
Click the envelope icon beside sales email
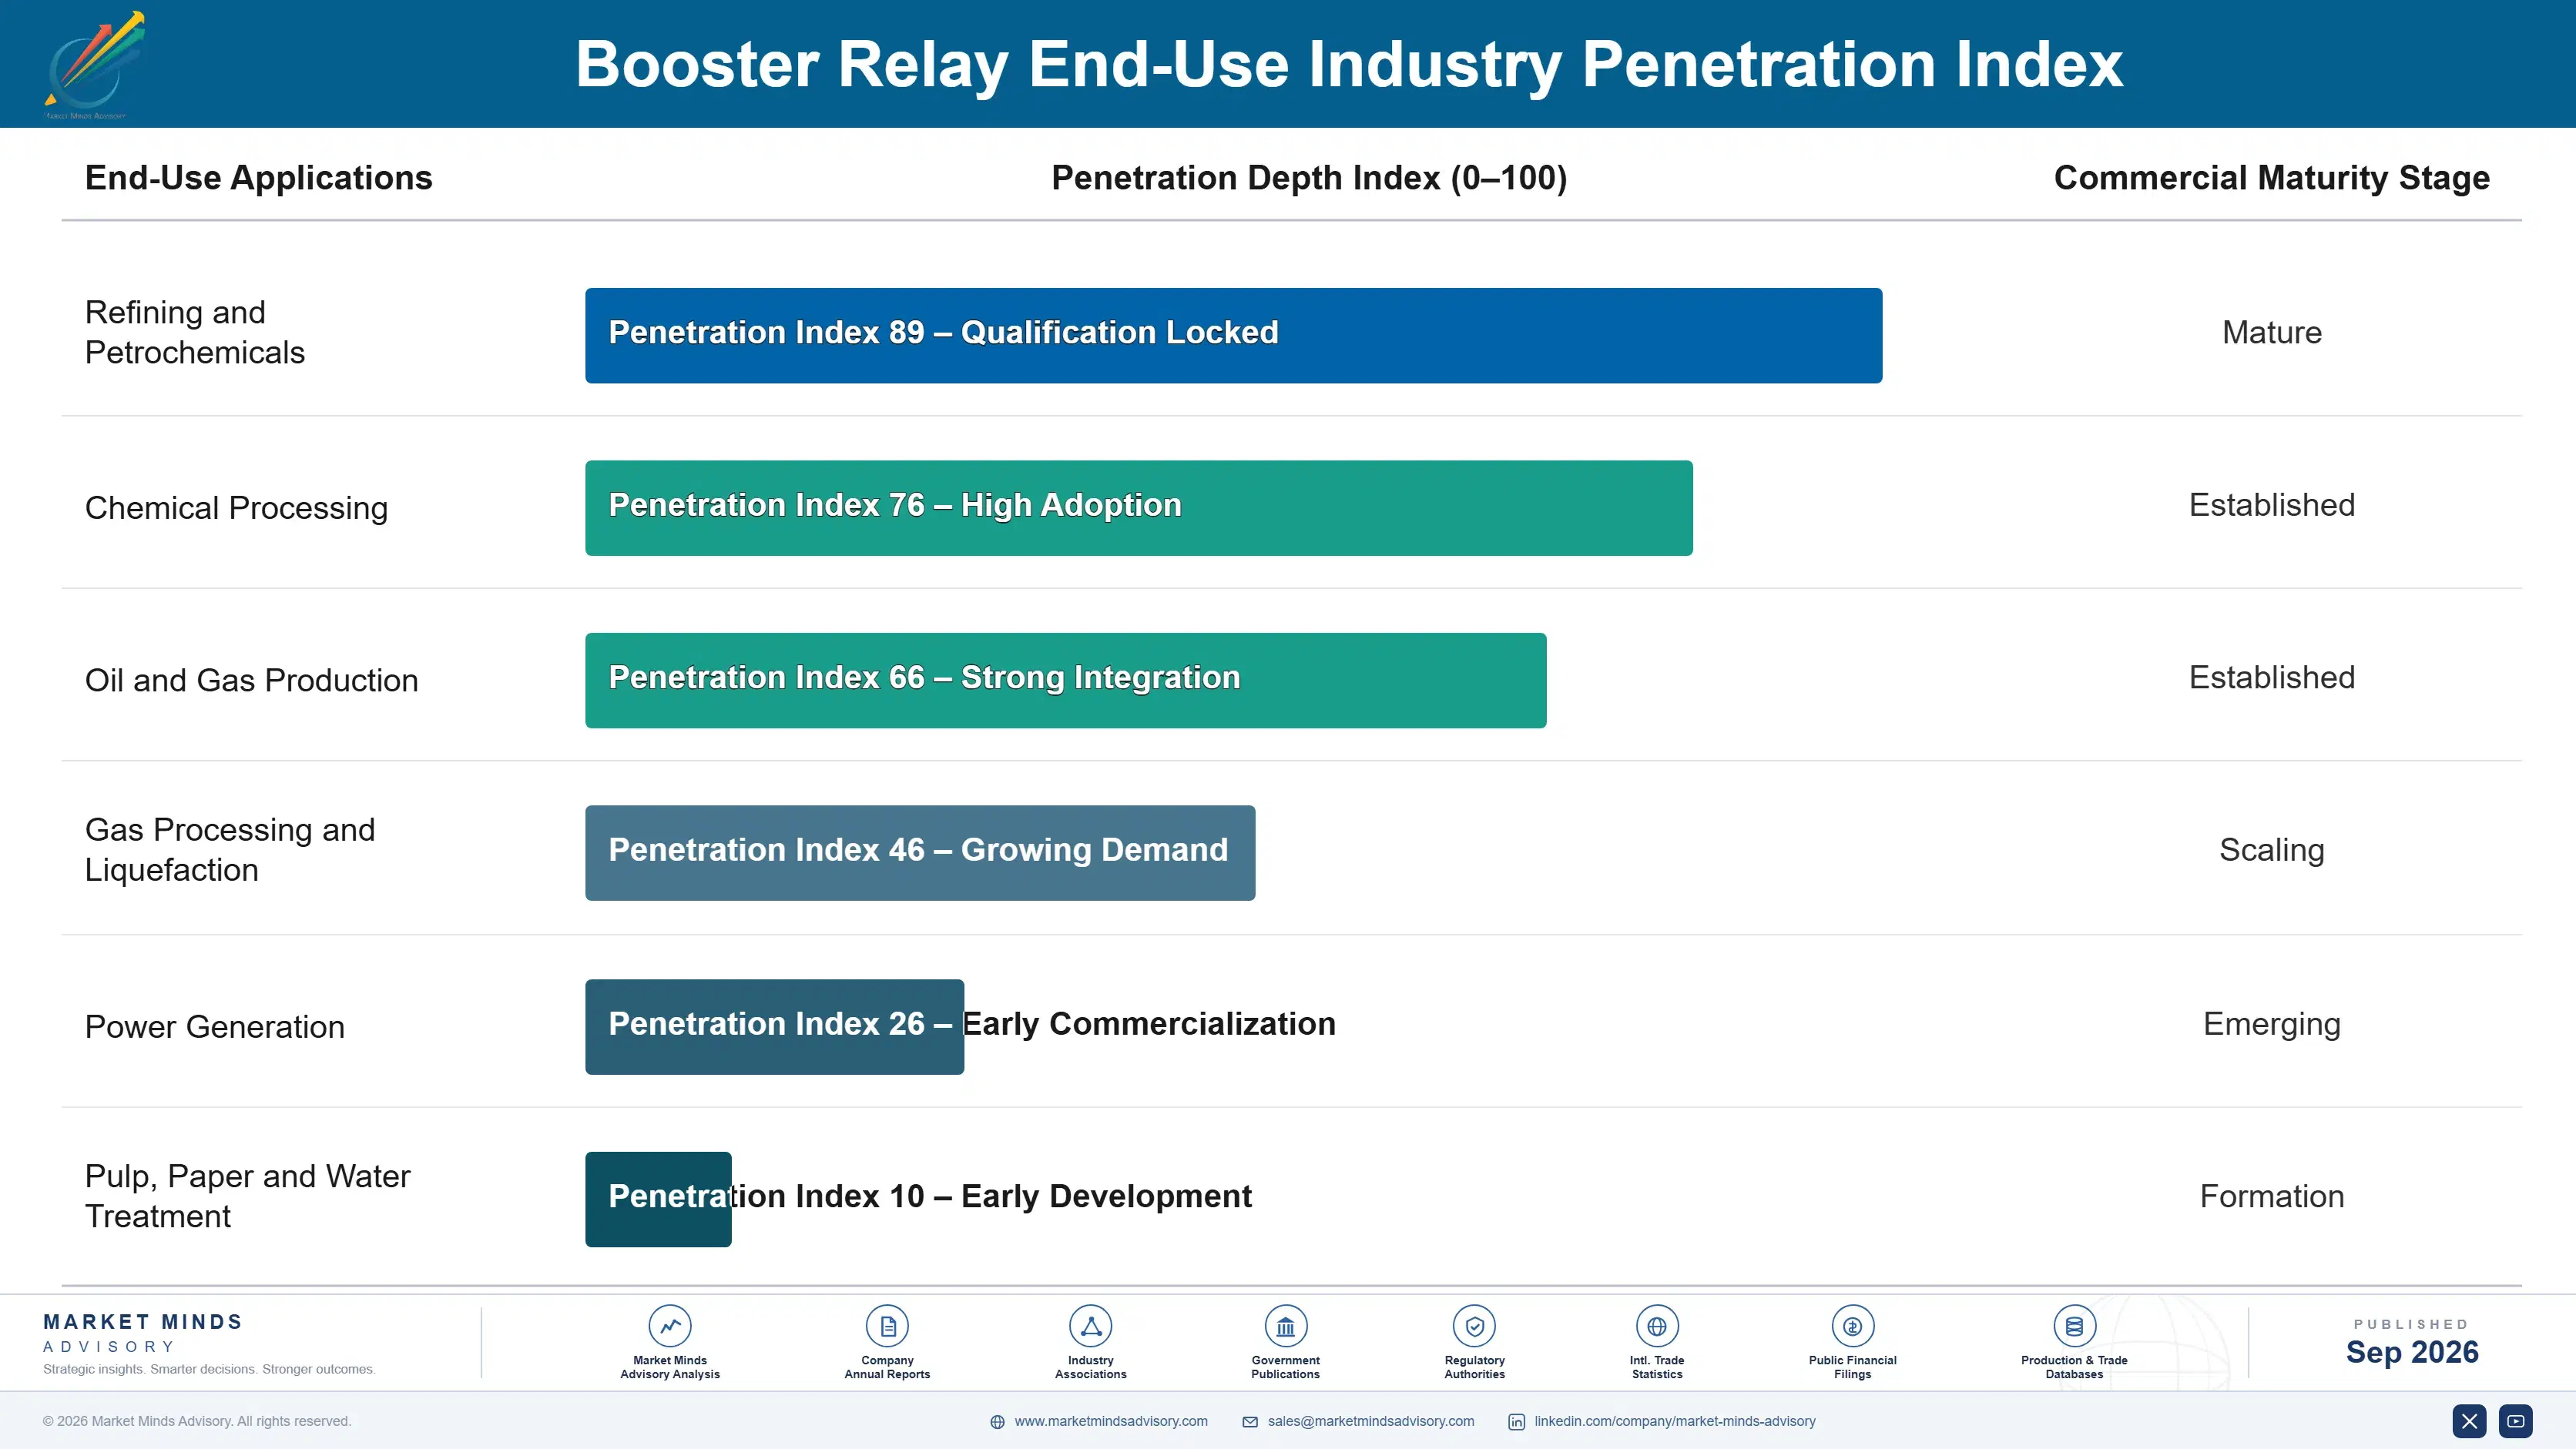click(1250, 1422)
